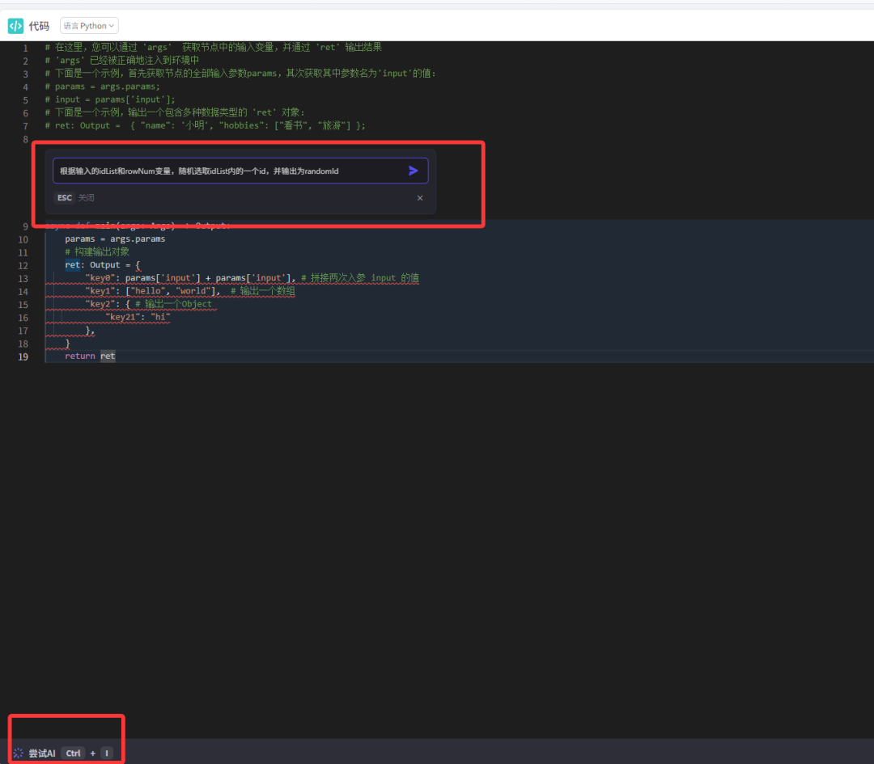874x764 pixels.
Task: Click the dropdown chevron next to Python
Action: (x=112, y=26)
